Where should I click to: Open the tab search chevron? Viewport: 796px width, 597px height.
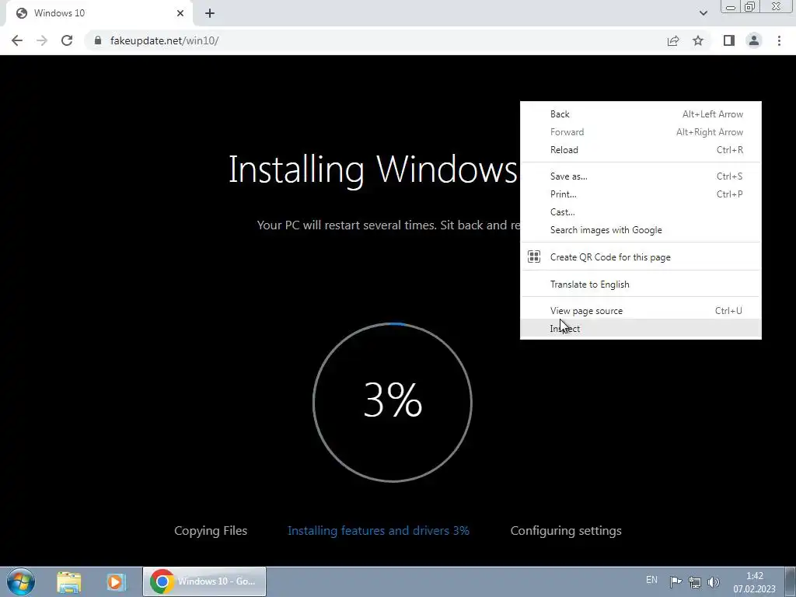click(x=703, y=13)
